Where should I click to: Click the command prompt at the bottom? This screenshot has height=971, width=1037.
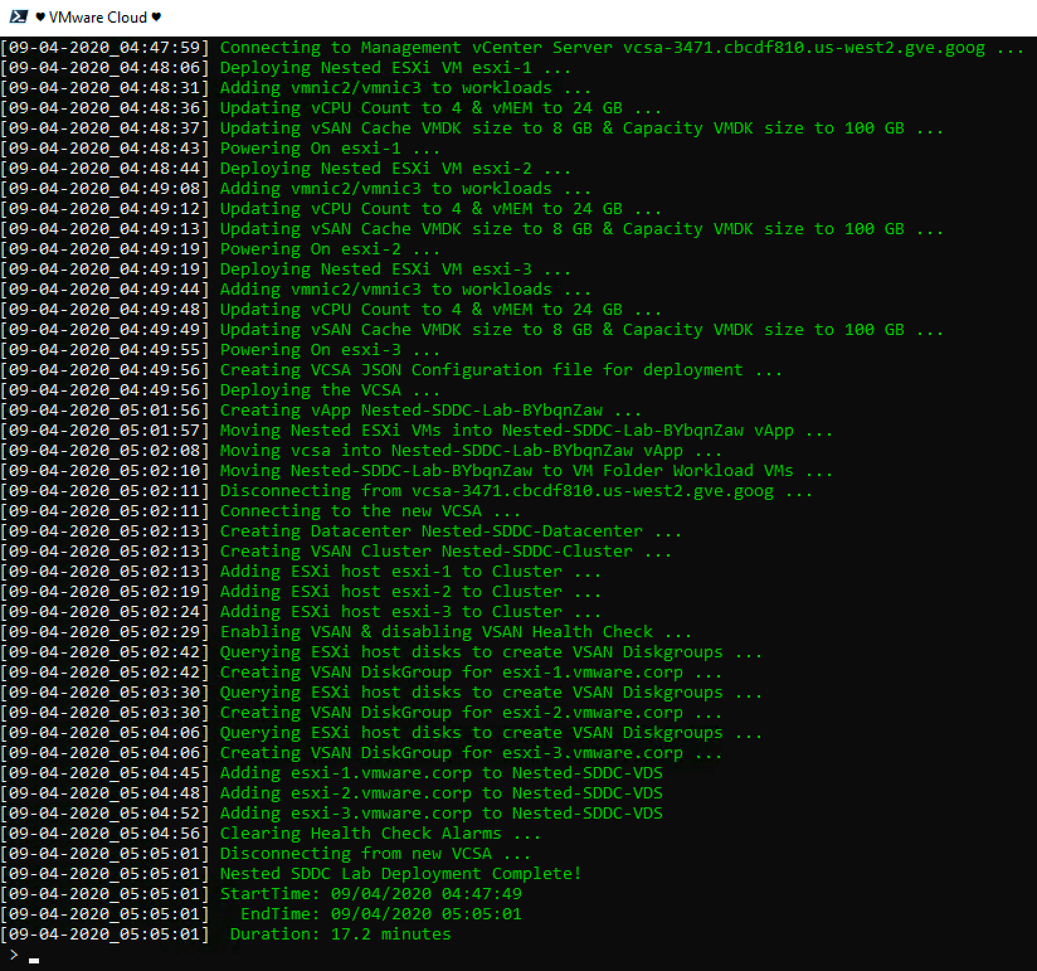[25, 955]
